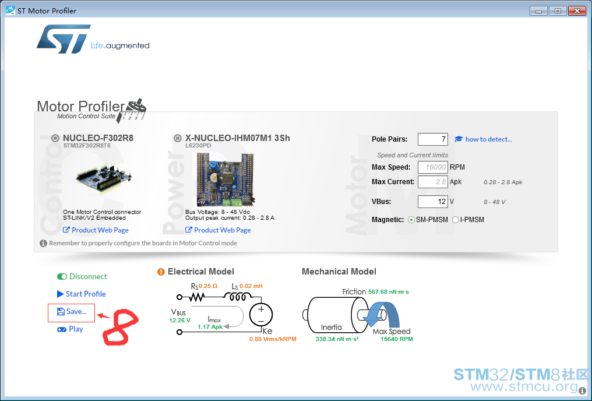Click the STM32F302R8T6 subtitle text
Screen dimensions: 592x401
[87, 145]
